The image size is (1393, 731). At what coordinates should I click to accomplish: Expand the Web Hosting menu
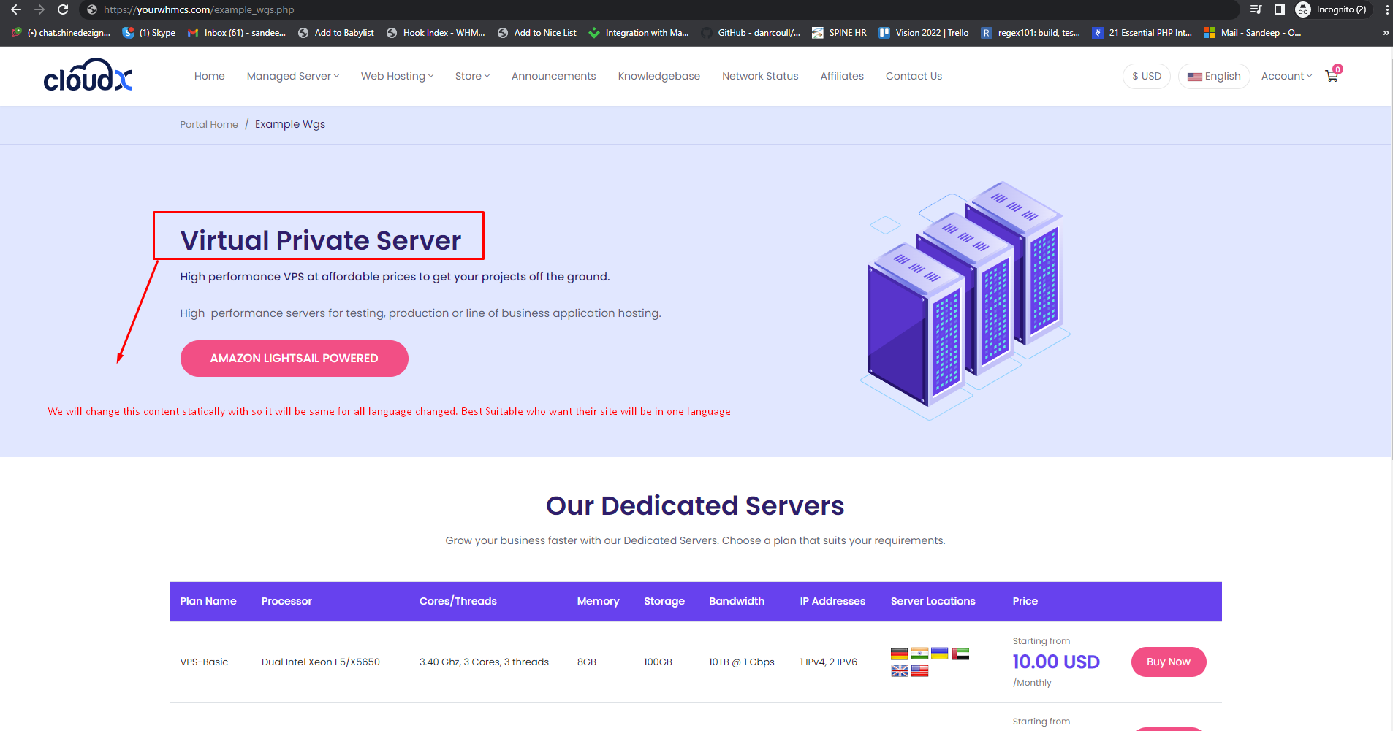[397, 76]
